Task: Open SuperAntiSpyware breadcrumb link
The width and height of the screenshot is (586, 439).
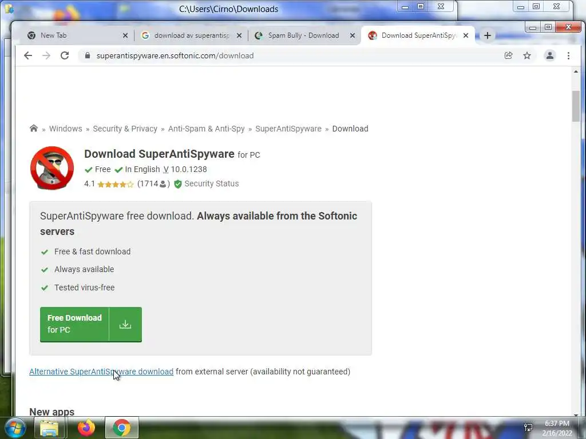Action: pos(288,129)
